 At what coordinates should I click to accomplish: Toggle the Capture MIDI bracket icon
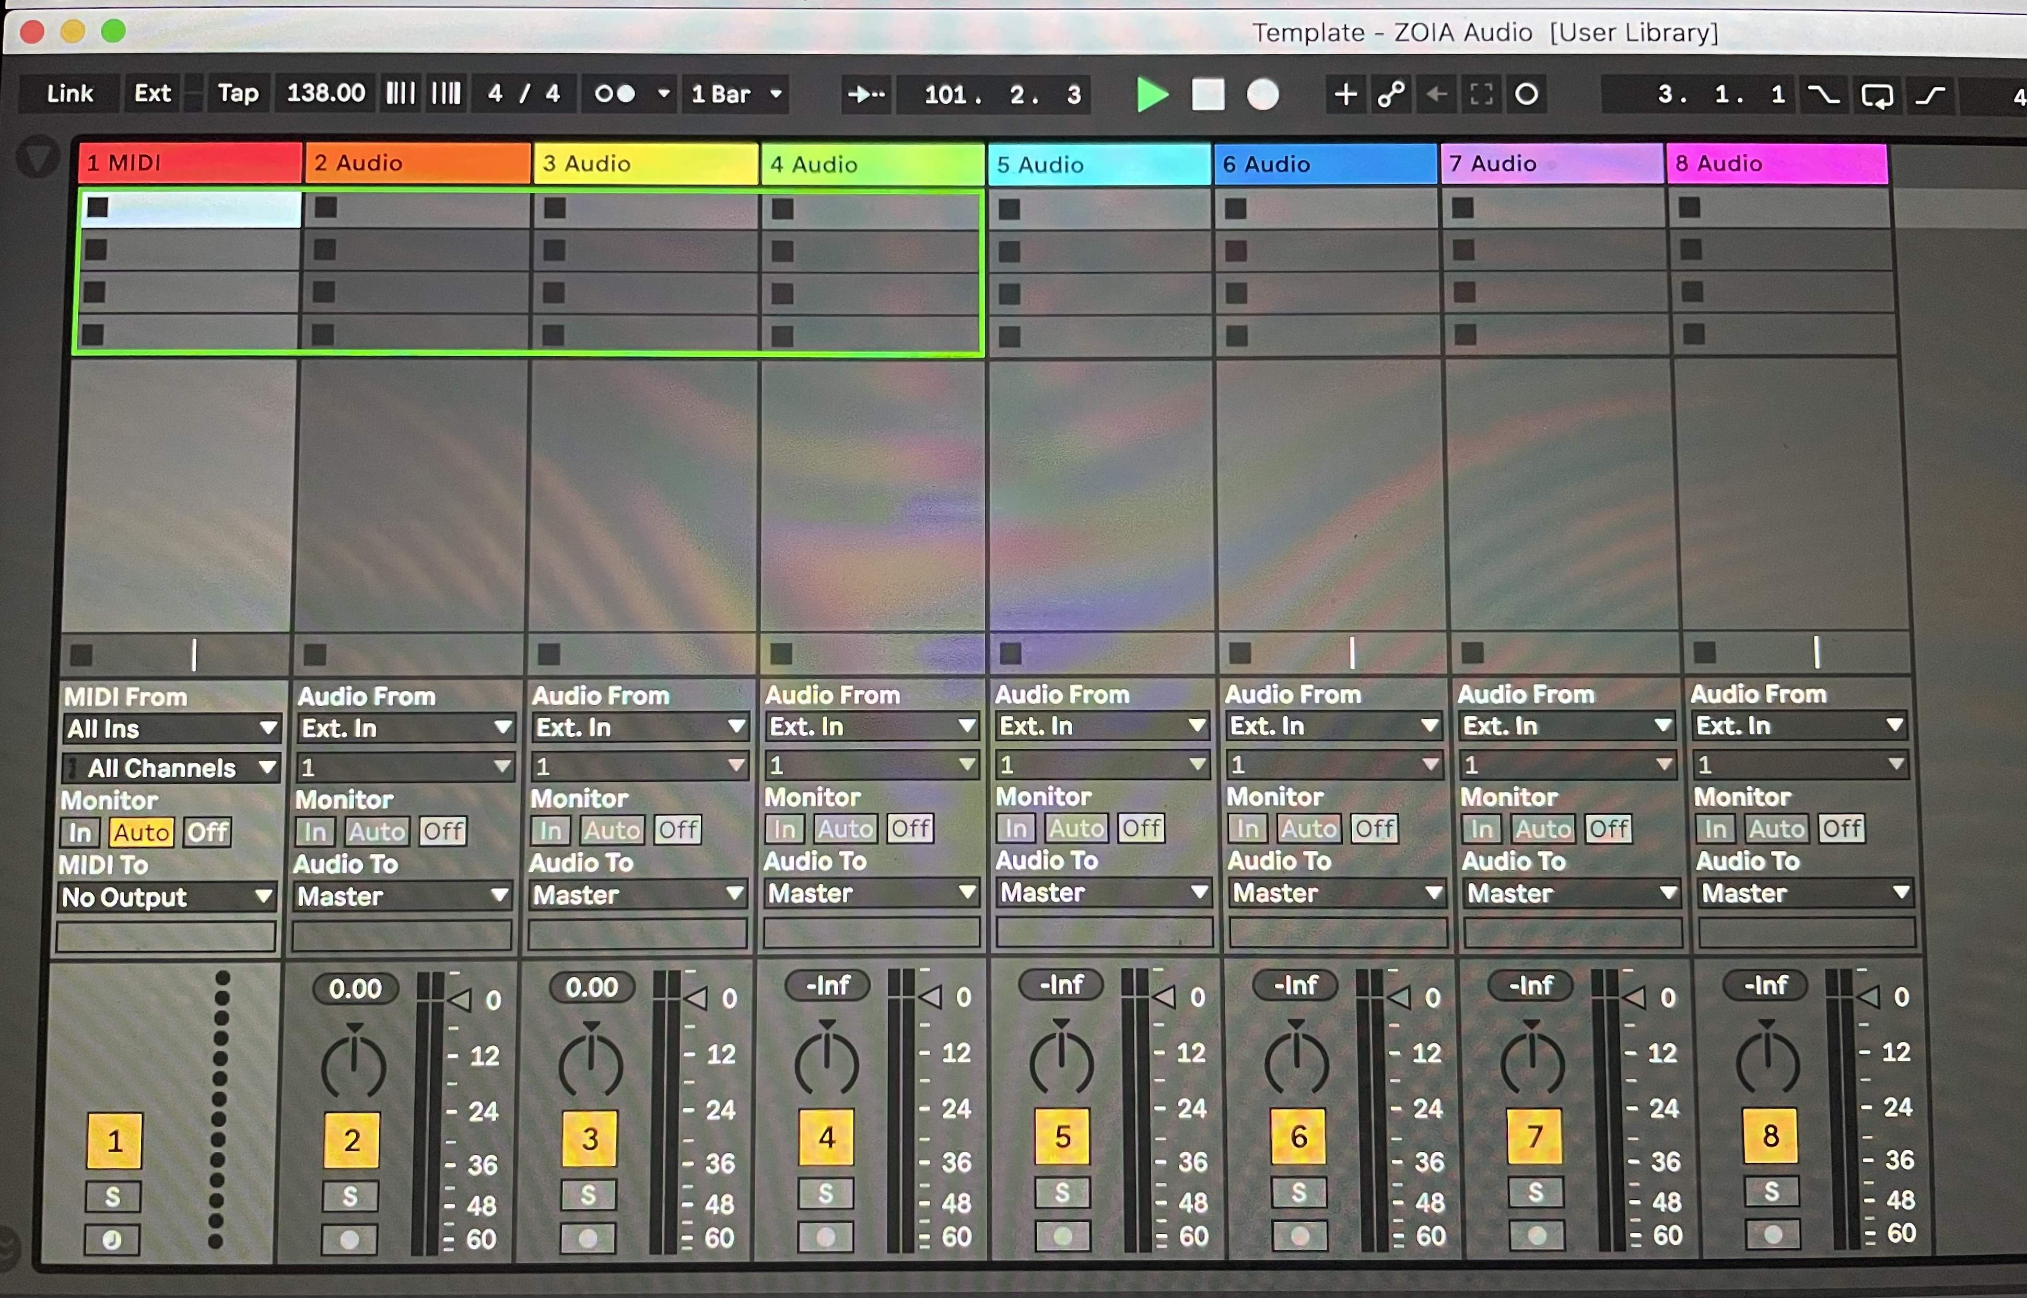coord(1482,95)
